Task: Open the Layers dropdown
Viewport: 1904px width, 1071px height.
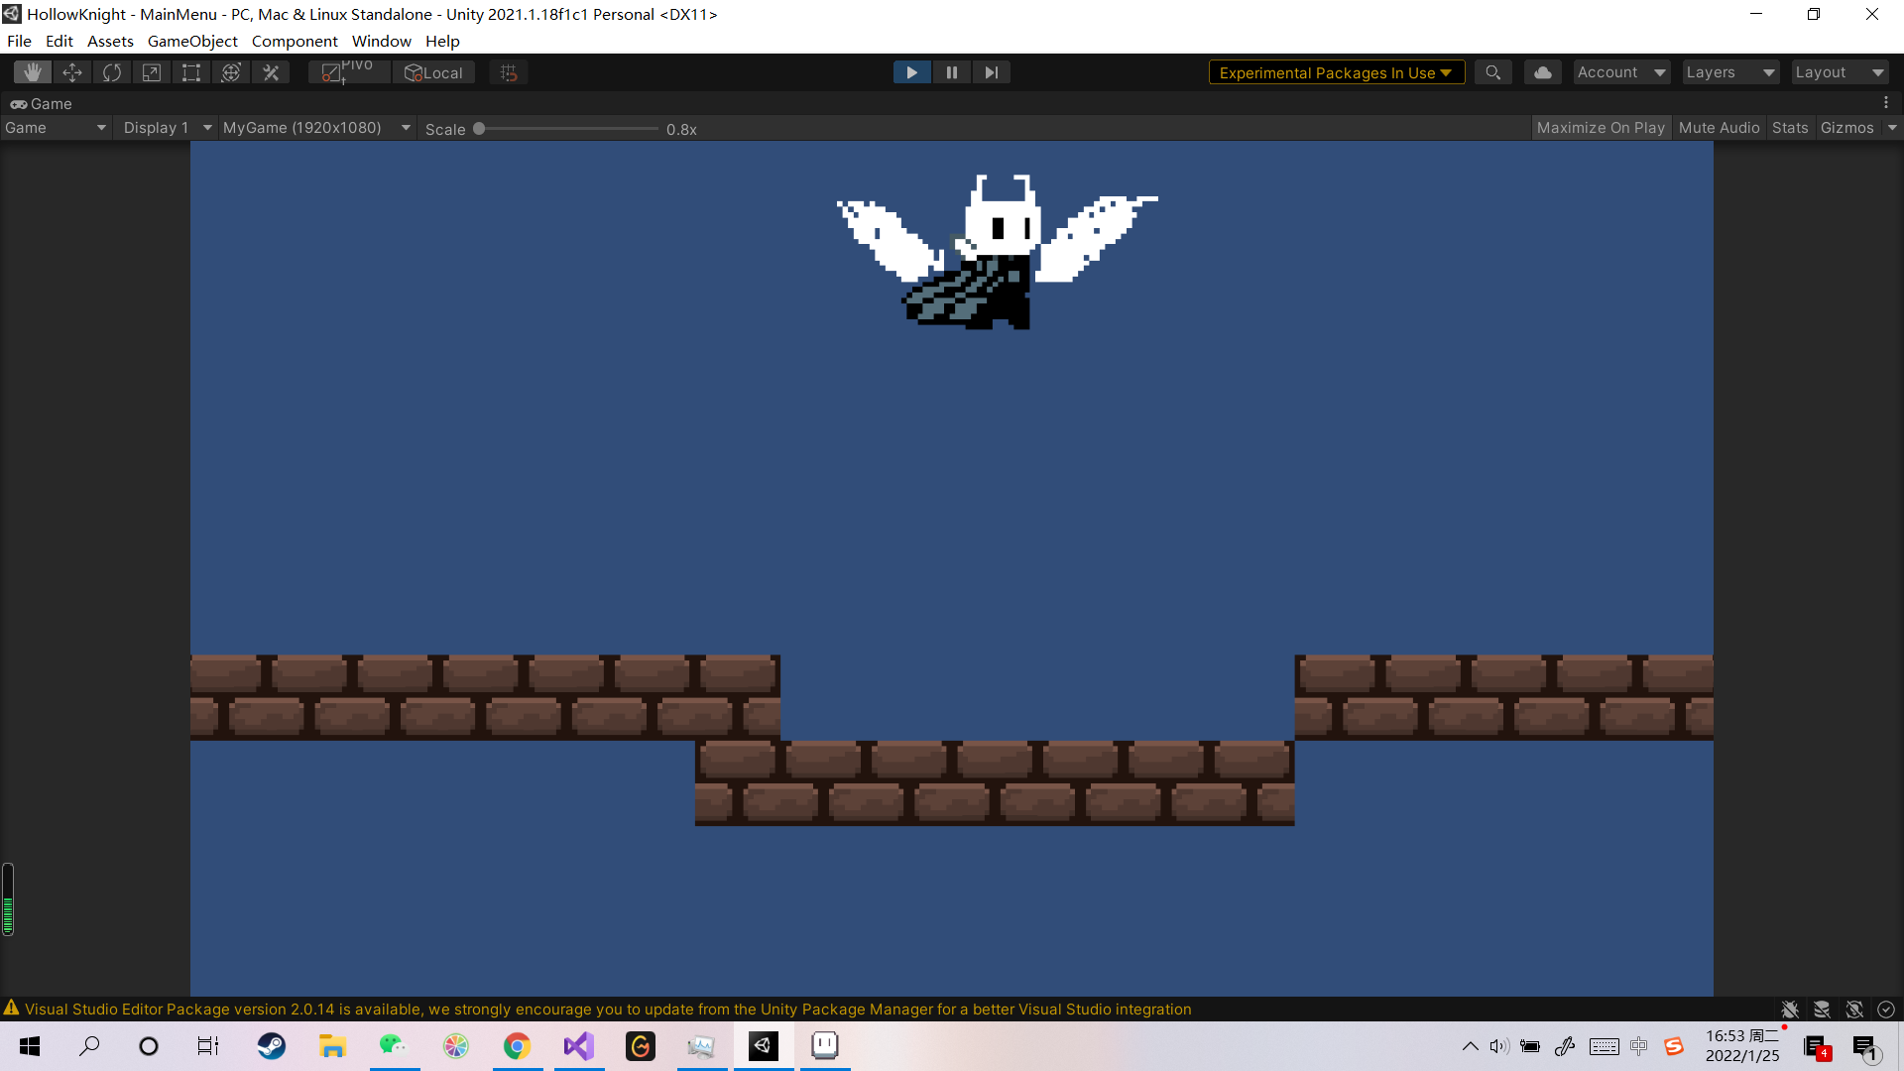Action: (1730, 72)
